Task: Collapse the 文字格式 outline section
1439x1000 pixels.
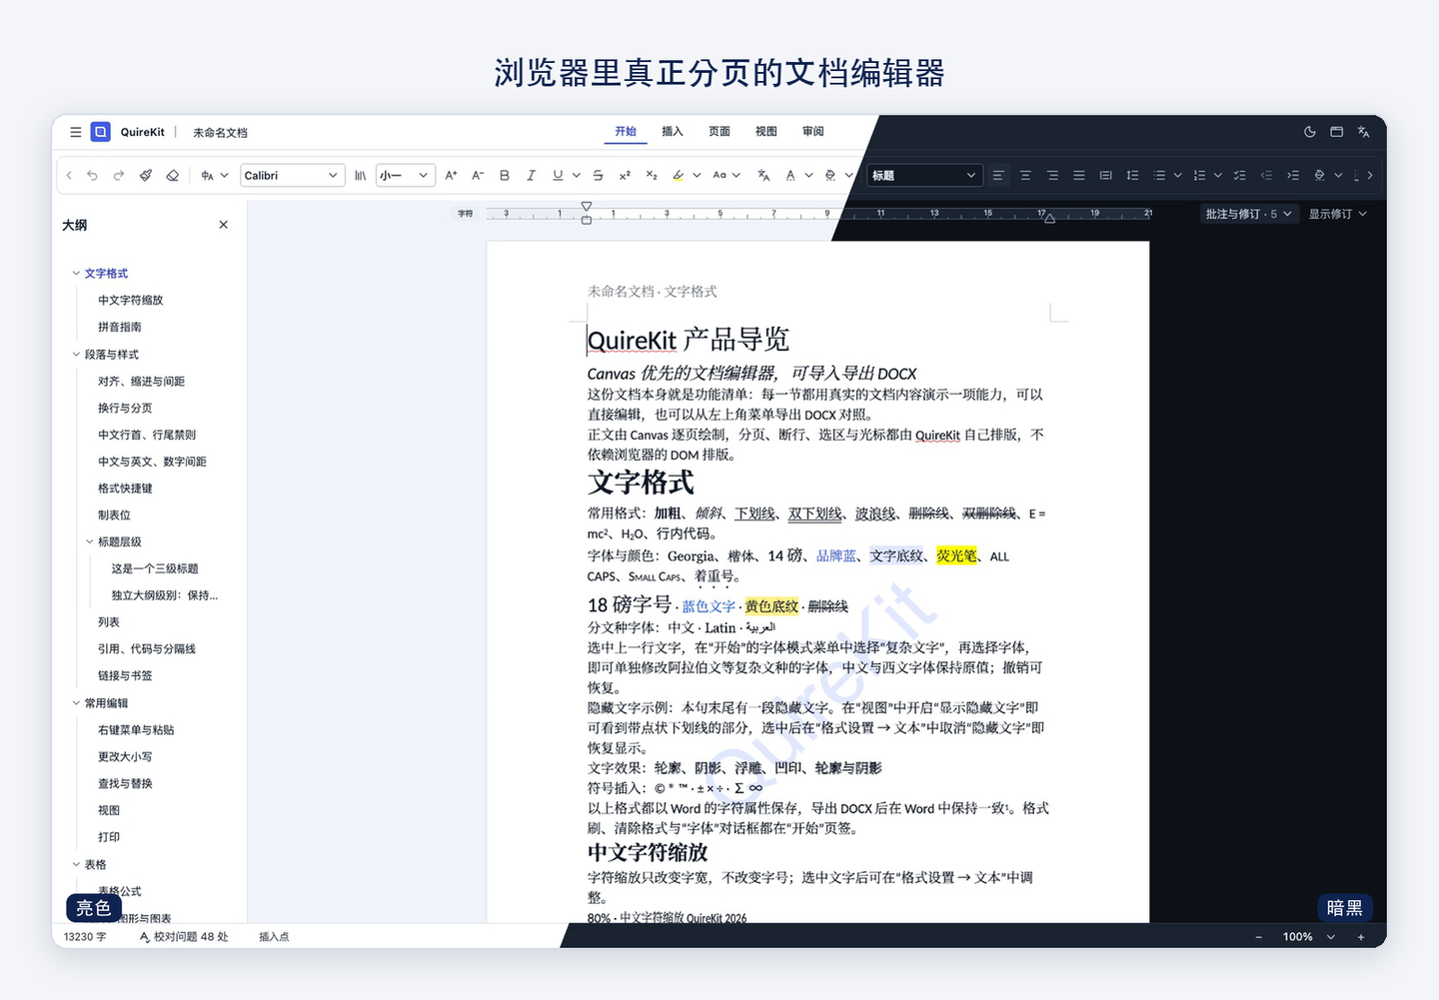Action: coord(76,274)
